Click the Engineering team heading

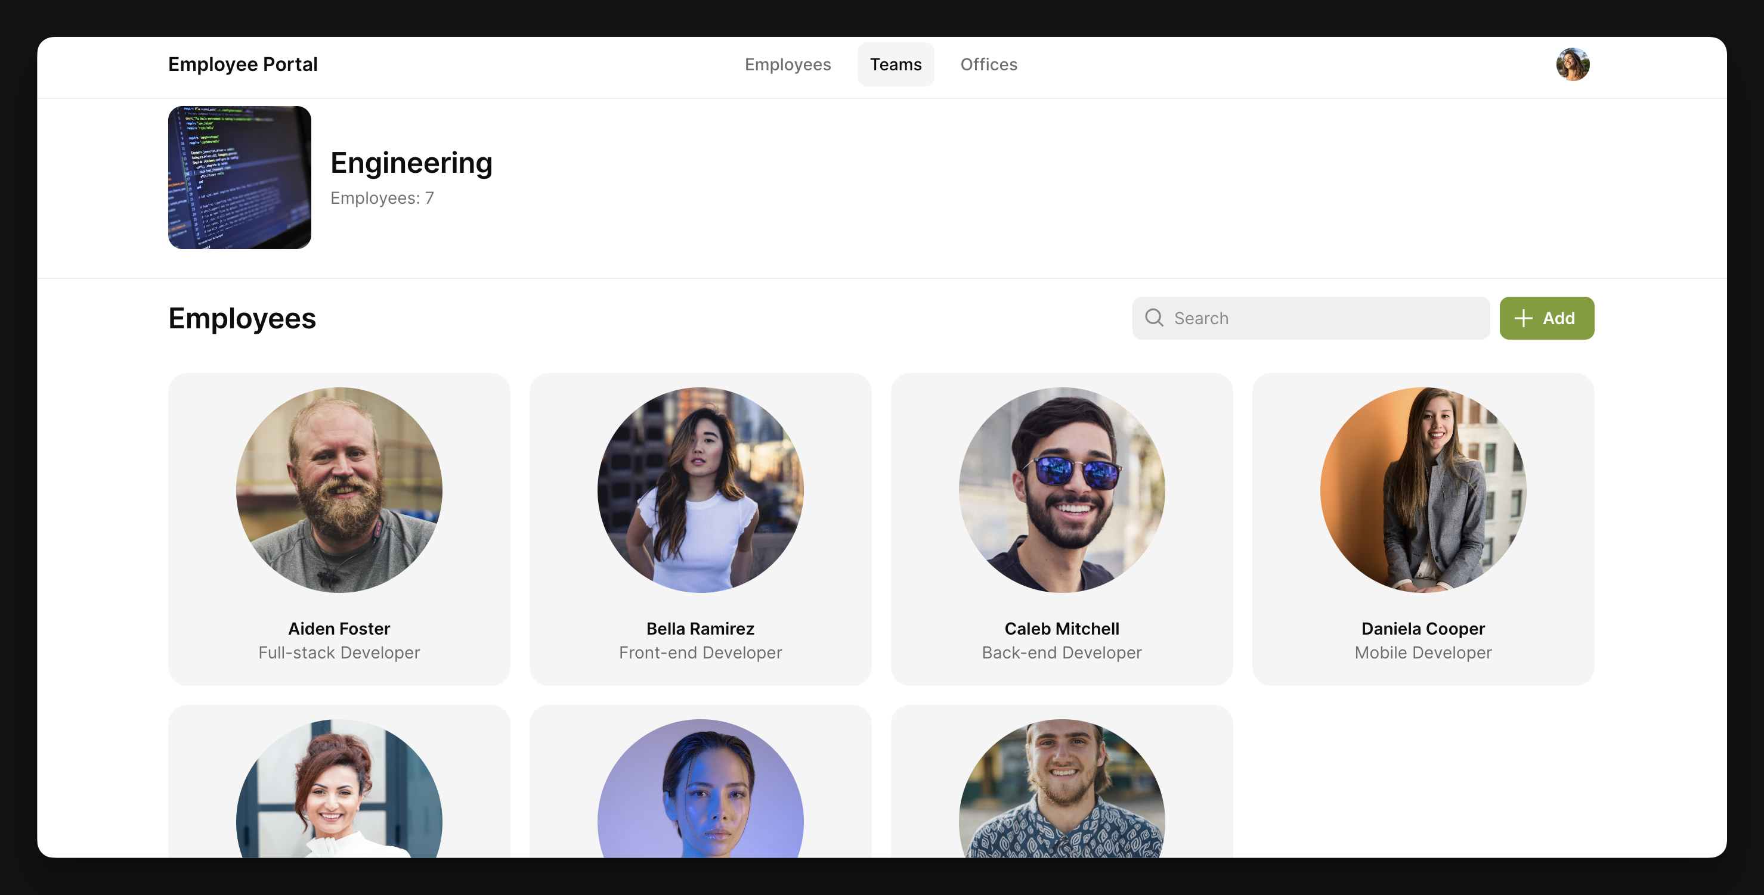coord(411,163)
